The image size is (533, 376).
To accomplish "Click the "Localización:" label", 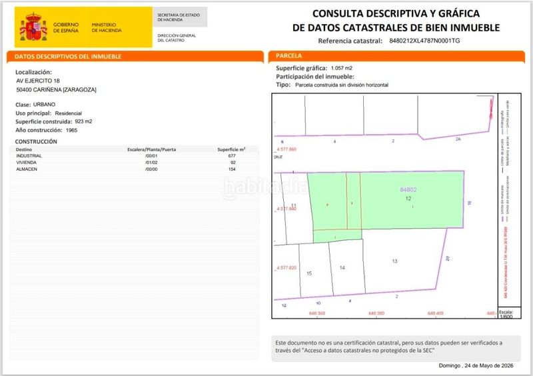I will point(34,72).
